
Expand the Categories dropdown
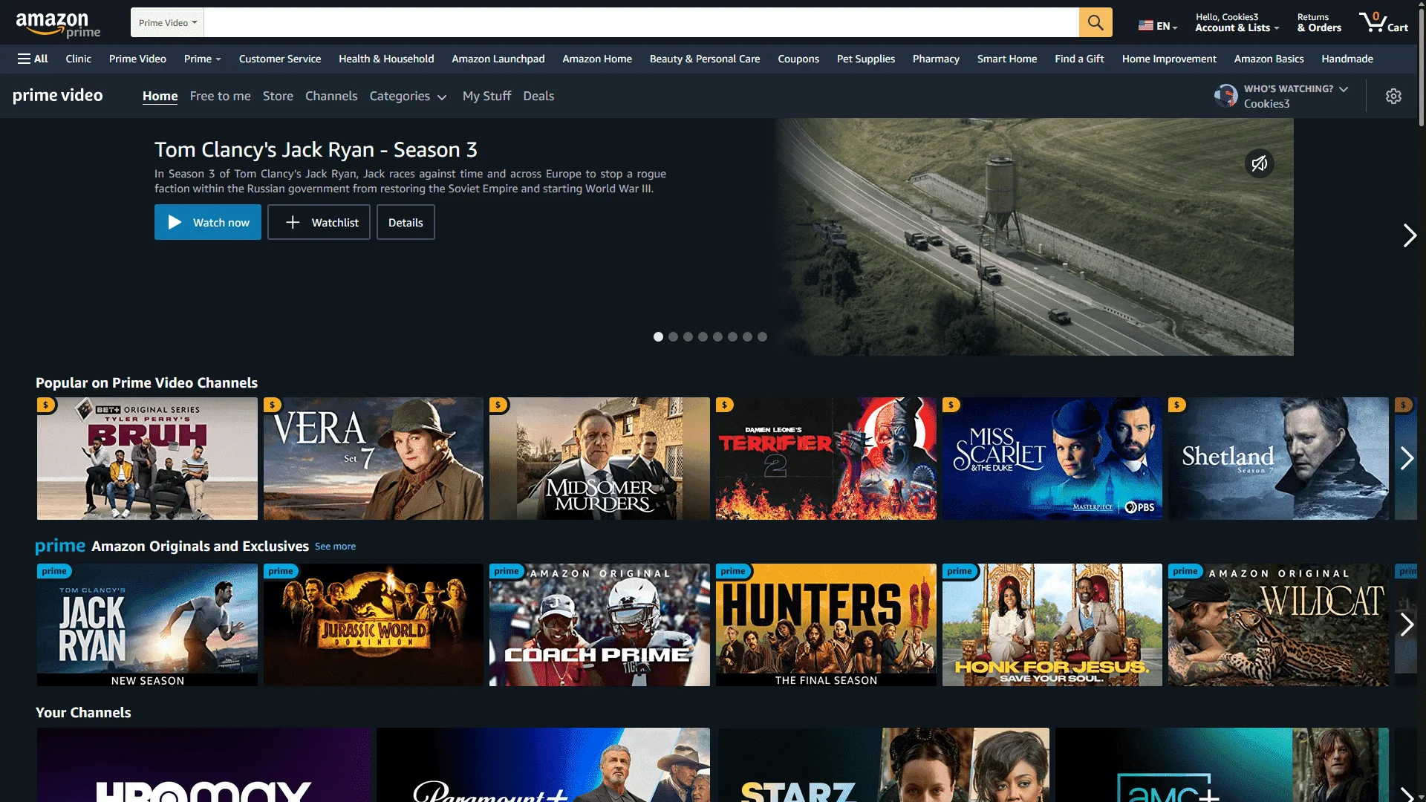click(x=408, y=96)
